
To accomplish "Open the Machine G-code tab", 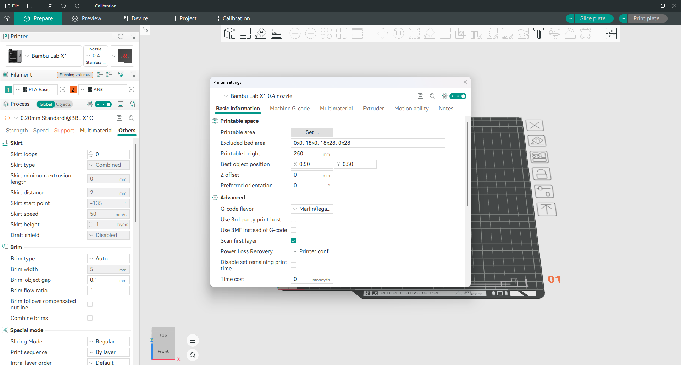I will (x=290, y=109).
